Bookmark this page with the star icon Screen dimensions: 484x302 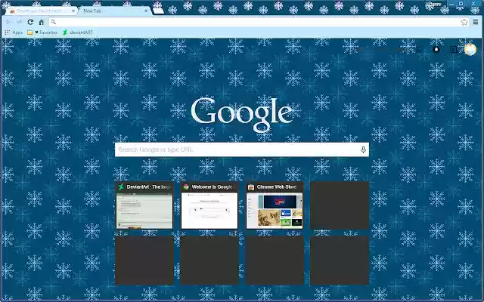(x=464, y=22)
